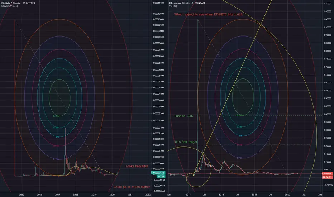Click the 0.75000 price label on Ethereum scale

pyautogui.click(x=328, y=59)
